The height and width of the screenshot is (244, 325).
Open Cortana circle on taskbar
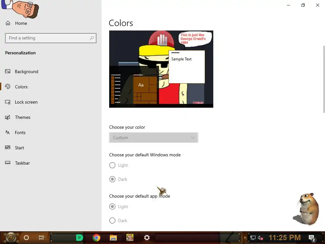click(x=26, y=238)
